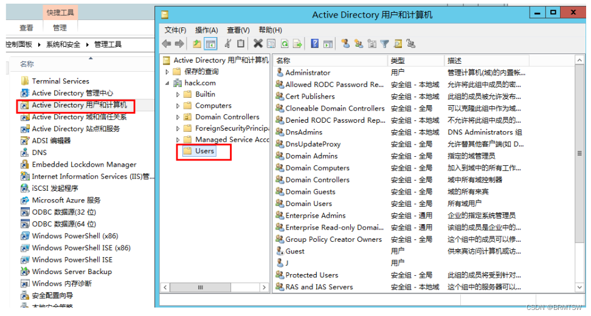Select Terminal Services folder
This screenshot has width=591, height=316.
(x=60, y=81)
